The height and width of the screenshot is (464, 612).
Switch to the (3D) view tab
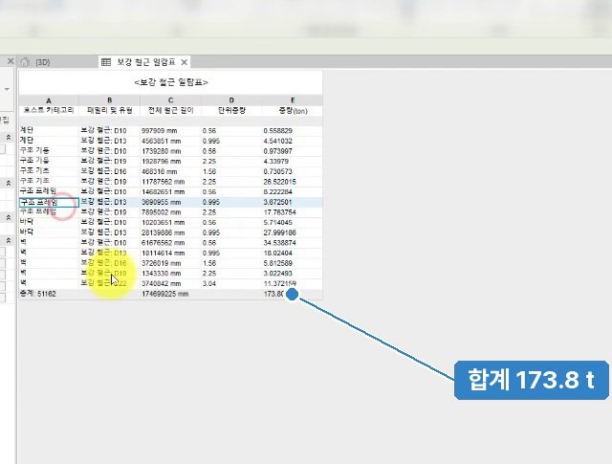(42, 62)
